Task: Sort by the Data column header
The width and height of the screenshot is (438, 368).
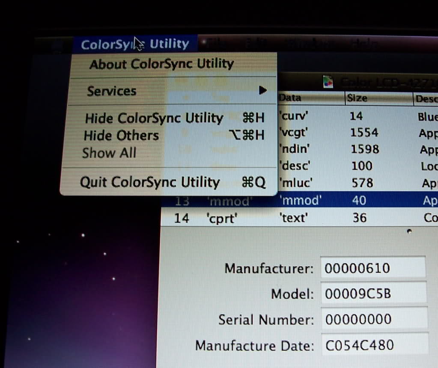Action: coord(311,98)
